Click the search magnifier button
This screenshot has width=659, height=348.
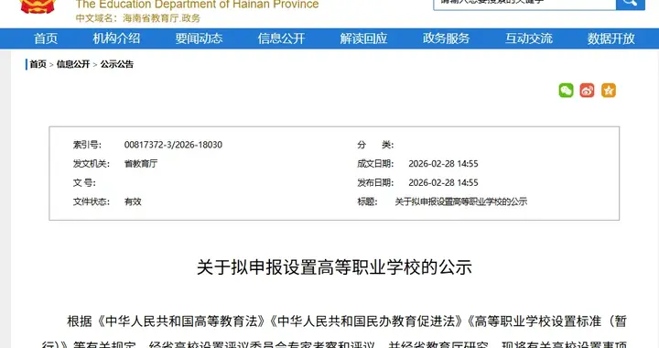click(x=630, y=4)
